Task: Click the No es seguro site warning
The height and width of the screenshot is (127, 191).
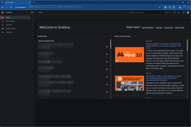Action: click(20, 7)
